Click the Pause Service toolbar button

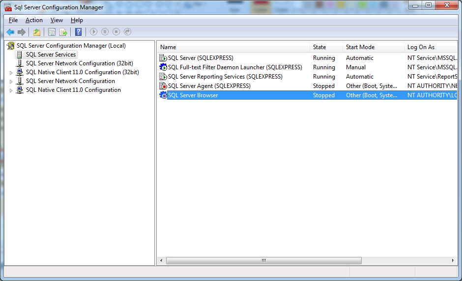tap(105, 32)
